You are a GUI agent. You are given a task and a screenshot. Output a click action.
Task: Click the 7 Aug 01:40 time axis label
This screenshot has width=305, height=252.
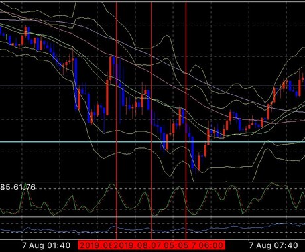click(46, 245)
